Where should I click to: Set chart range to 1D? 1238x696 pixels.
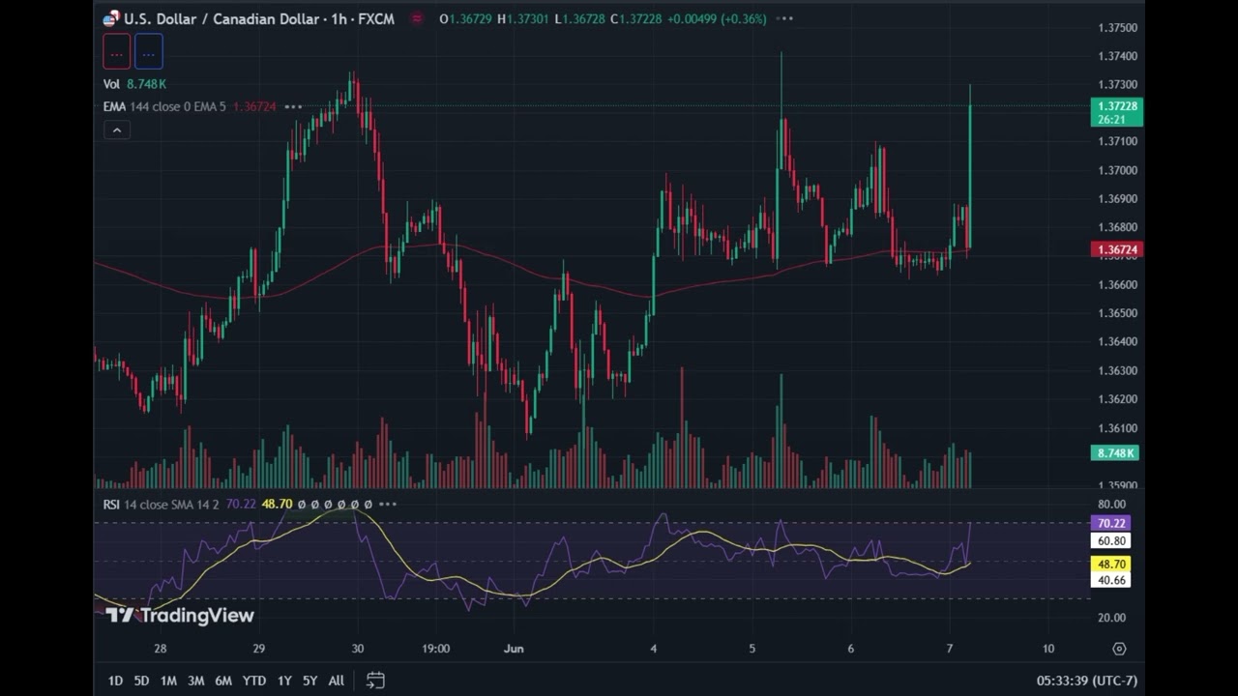pyautogui.click(x=115, y=681)
